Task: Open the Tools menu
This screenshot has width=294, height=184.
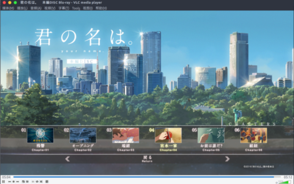Action: pos(76,8)
